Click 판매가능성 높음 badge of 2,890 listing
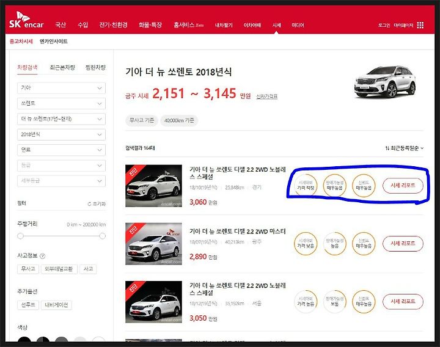 click(334, 244)
